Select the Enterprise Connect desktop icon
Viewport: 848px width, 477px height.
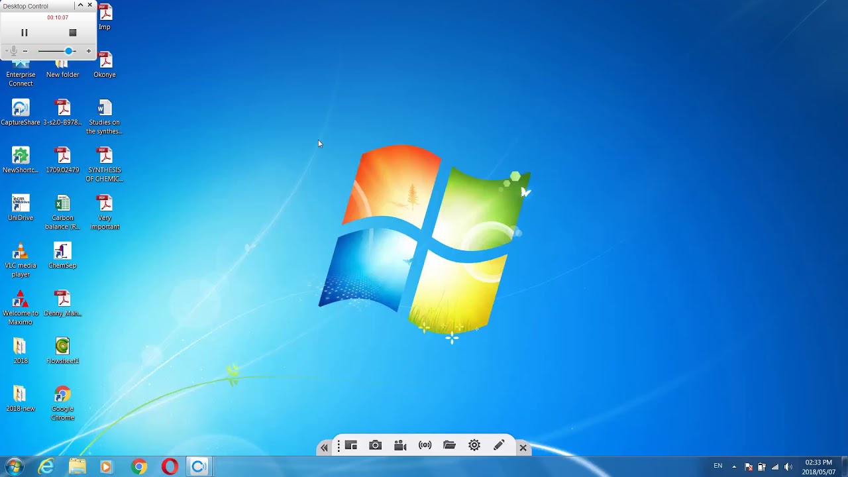(x=21, y=73)
